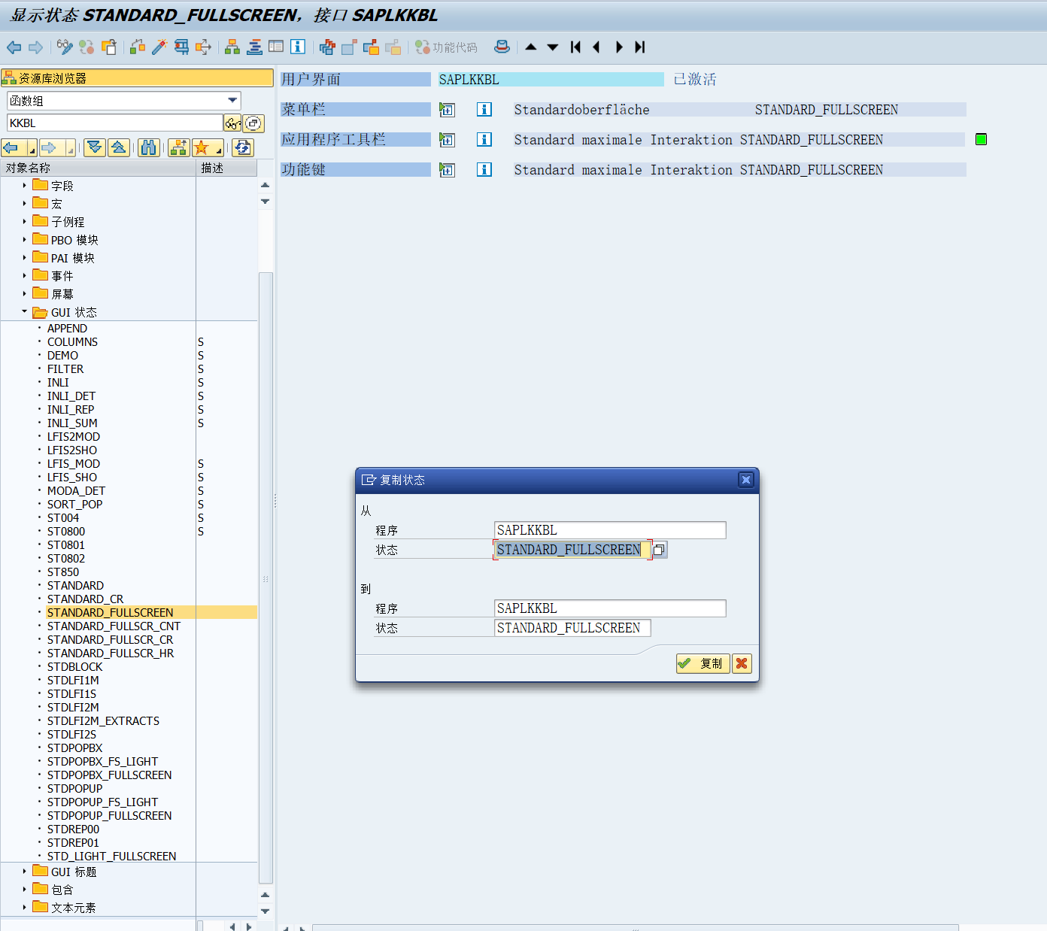The height and width of the screenshot is (931, 1047).
Task: Expand the 子例程 folder
Action: pyautogui.click(x=24, y=221)
